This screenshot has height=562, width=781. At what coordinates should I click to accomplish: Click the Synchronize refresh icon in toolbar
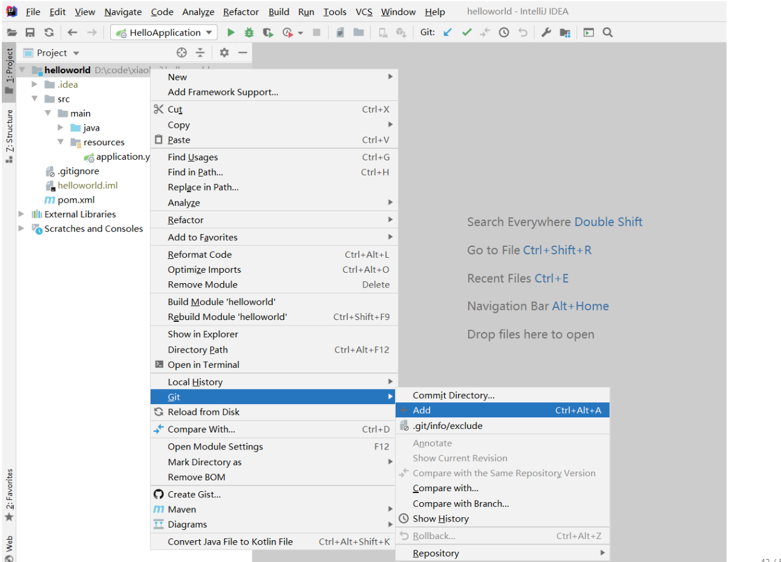pyautogui.click(x=49, y=33)
